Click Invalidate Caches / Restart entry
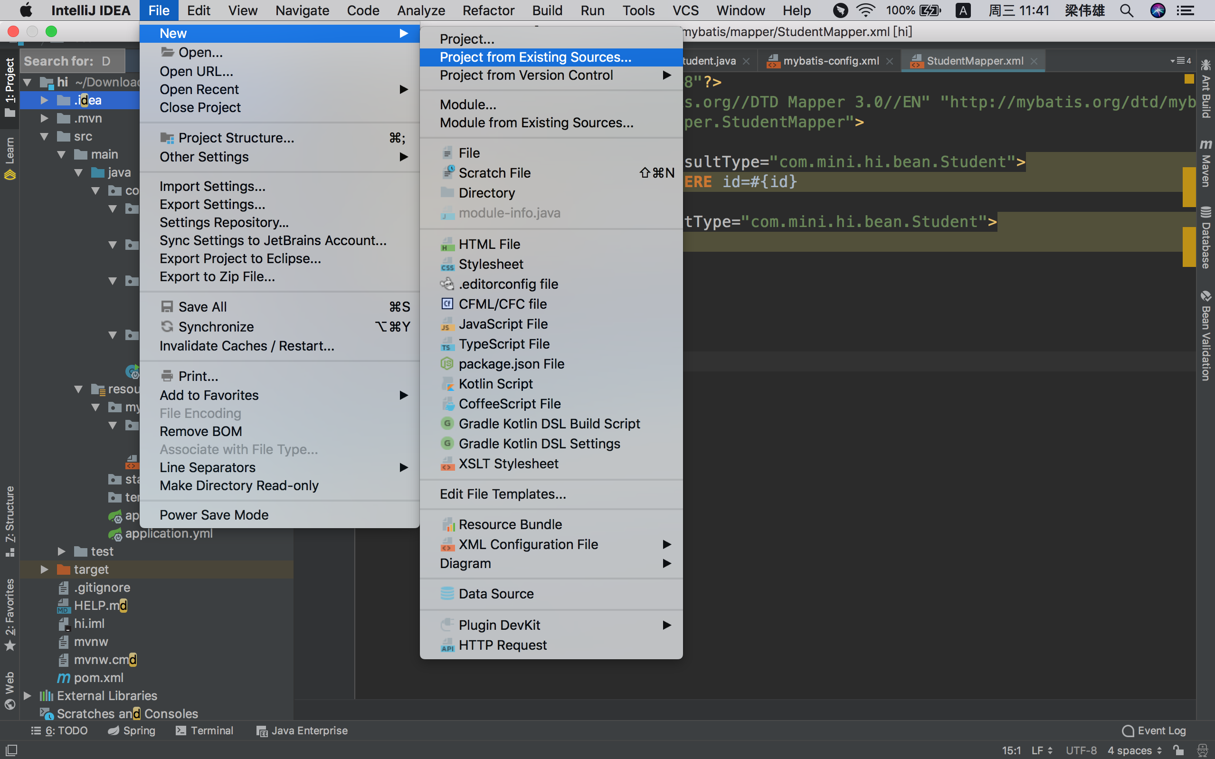 (x=247, y=346)
